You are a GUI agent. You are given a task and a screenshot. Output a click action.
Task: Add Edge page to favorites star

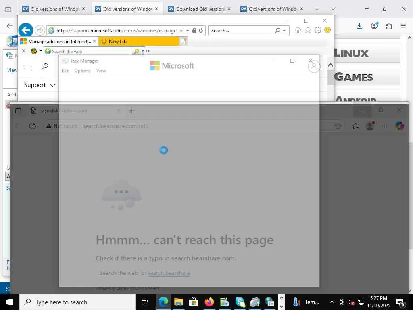(x=338, y=126)
